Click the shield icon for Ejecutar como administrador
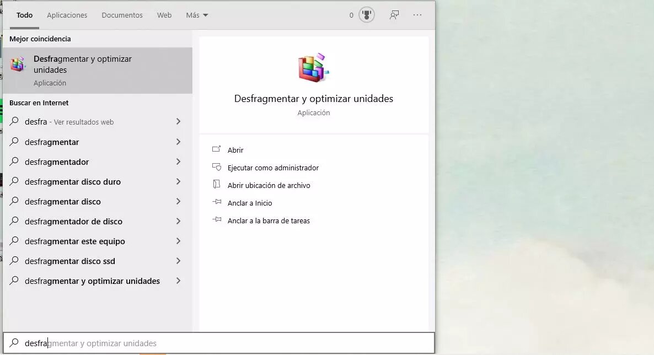Viewport: 654px width, 355px height. pos(217,167)
